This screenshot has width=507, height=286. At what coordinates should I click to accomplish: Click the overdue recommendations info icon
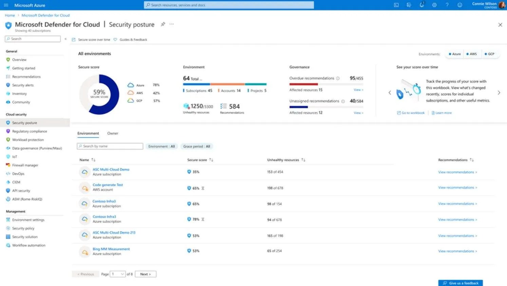point(338,78)
